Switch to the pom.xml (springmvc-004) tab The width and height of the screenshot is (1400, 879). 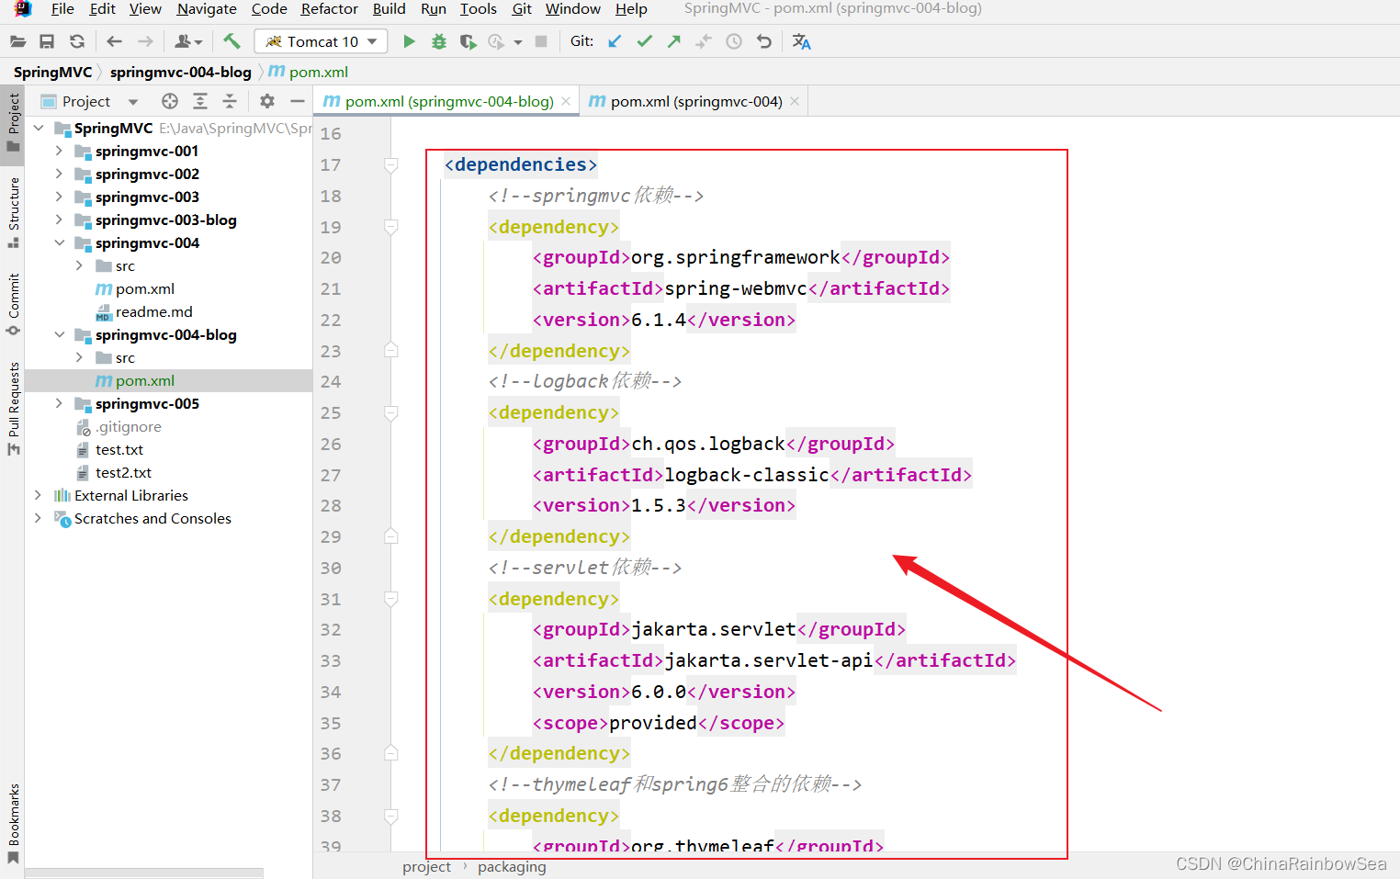694,101
